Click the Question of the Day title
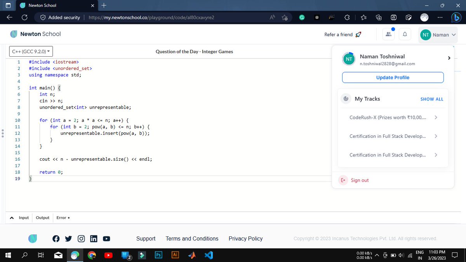The width and height of the screenshot is (466, 262). coord(194,52)
